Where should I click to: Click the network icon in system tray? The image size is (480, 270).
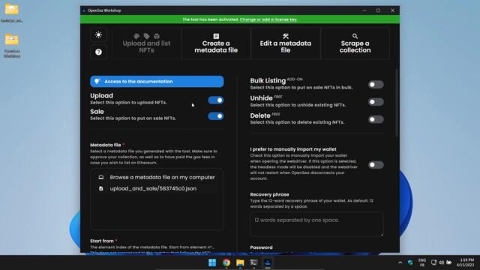433,262
